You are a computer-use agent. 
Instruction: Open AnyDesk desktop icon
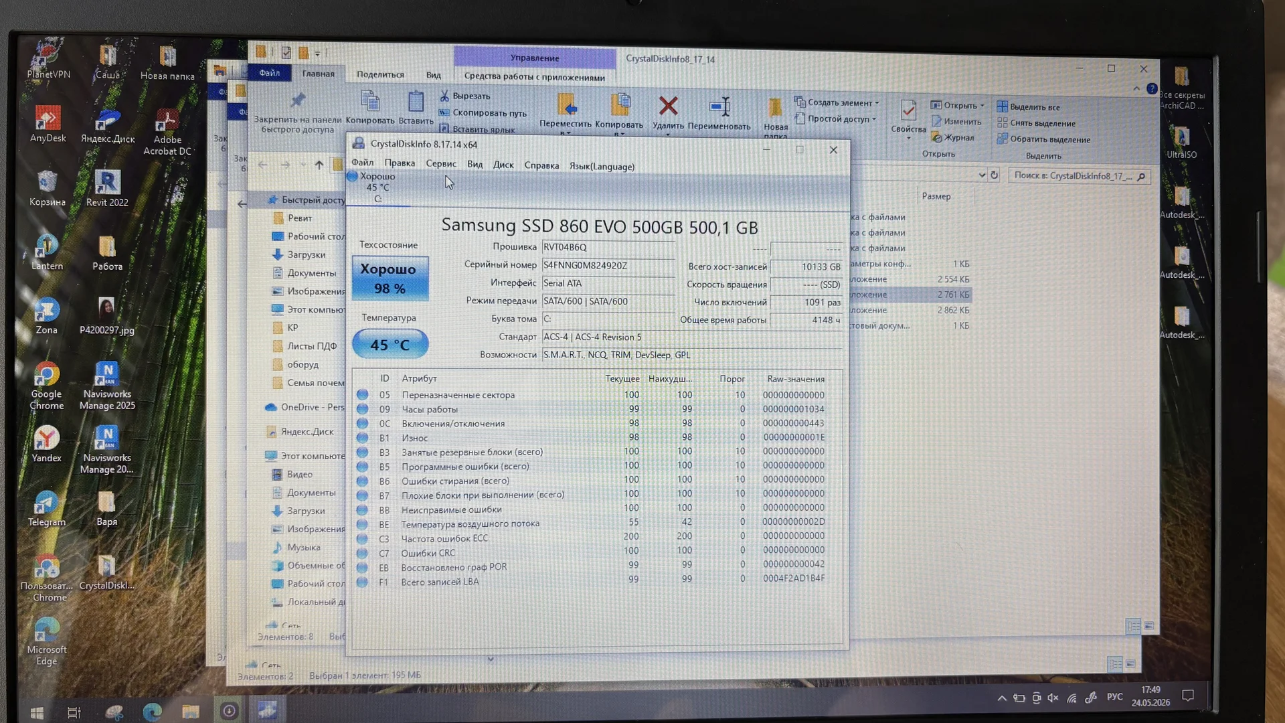tap(48, 123)
